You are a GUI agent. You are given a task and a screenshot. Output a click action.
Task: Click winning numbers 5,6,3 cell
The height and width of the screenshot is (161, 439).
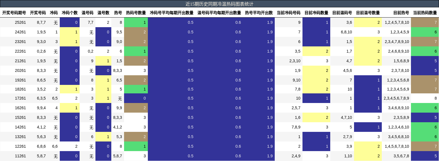41,137
